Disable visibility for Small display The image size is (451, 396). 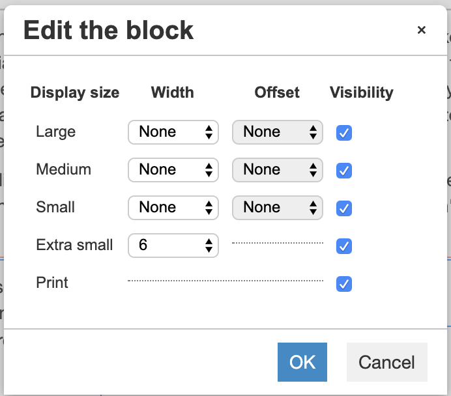point(344,208)
